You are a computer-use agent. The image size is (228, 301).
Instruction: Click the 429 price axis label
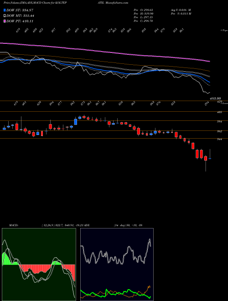point(219,102)
